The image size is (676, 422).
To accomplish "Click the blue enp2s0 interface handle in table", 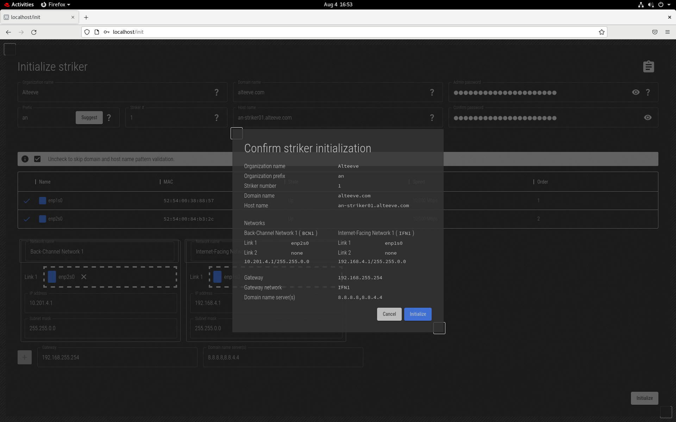I will pyautogui.click(x=43, y=219).
